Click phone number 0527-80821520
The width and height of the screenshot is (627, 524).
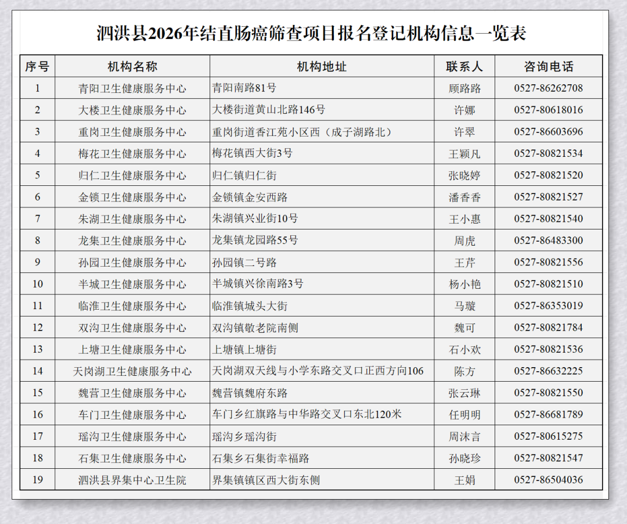(x=548, y=175)
